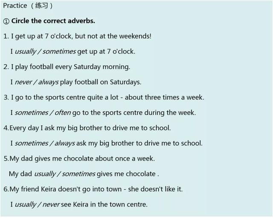Screen dimensions: 273x218
Task: Pick 'often' in the sports centre sentence
Action: [x=63, y=113]
